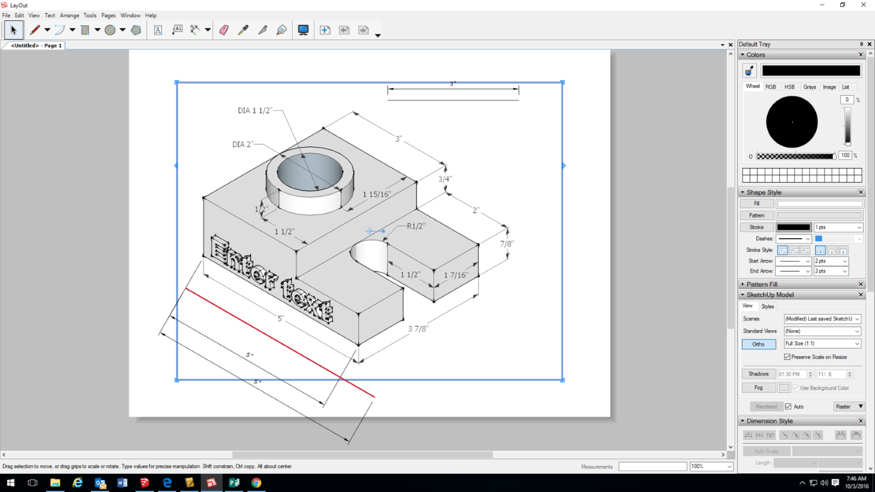
Task: Start presentation with monitor icon
Action: tap(303, 30)
